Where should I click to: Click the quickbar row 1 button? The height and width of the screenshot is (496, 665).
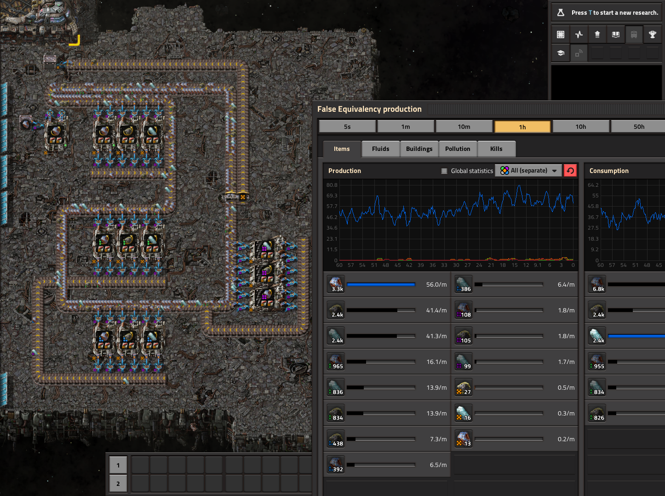pyautogui.click(x=118, y=465)
